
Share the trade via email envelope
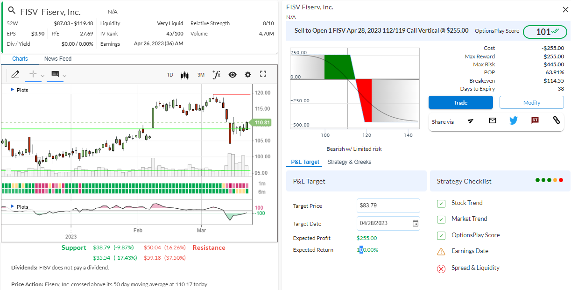pyautogui.click(x=492, y=120)
